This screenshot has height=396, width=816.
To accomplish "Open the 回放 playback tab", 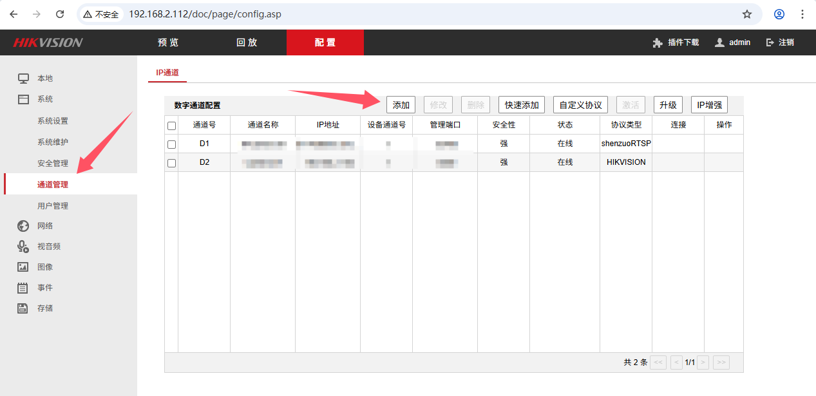I will (x=247, y=42).
